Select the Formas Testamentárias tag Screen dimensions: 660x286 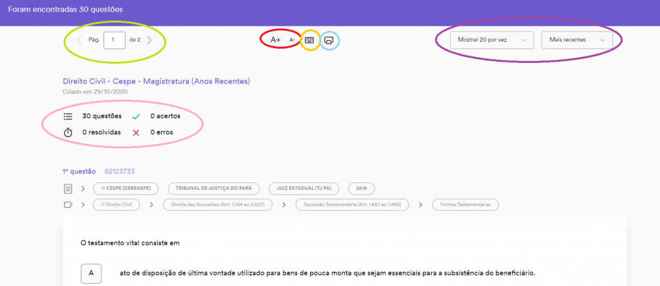pyautogui.click(x=465, y=205)
